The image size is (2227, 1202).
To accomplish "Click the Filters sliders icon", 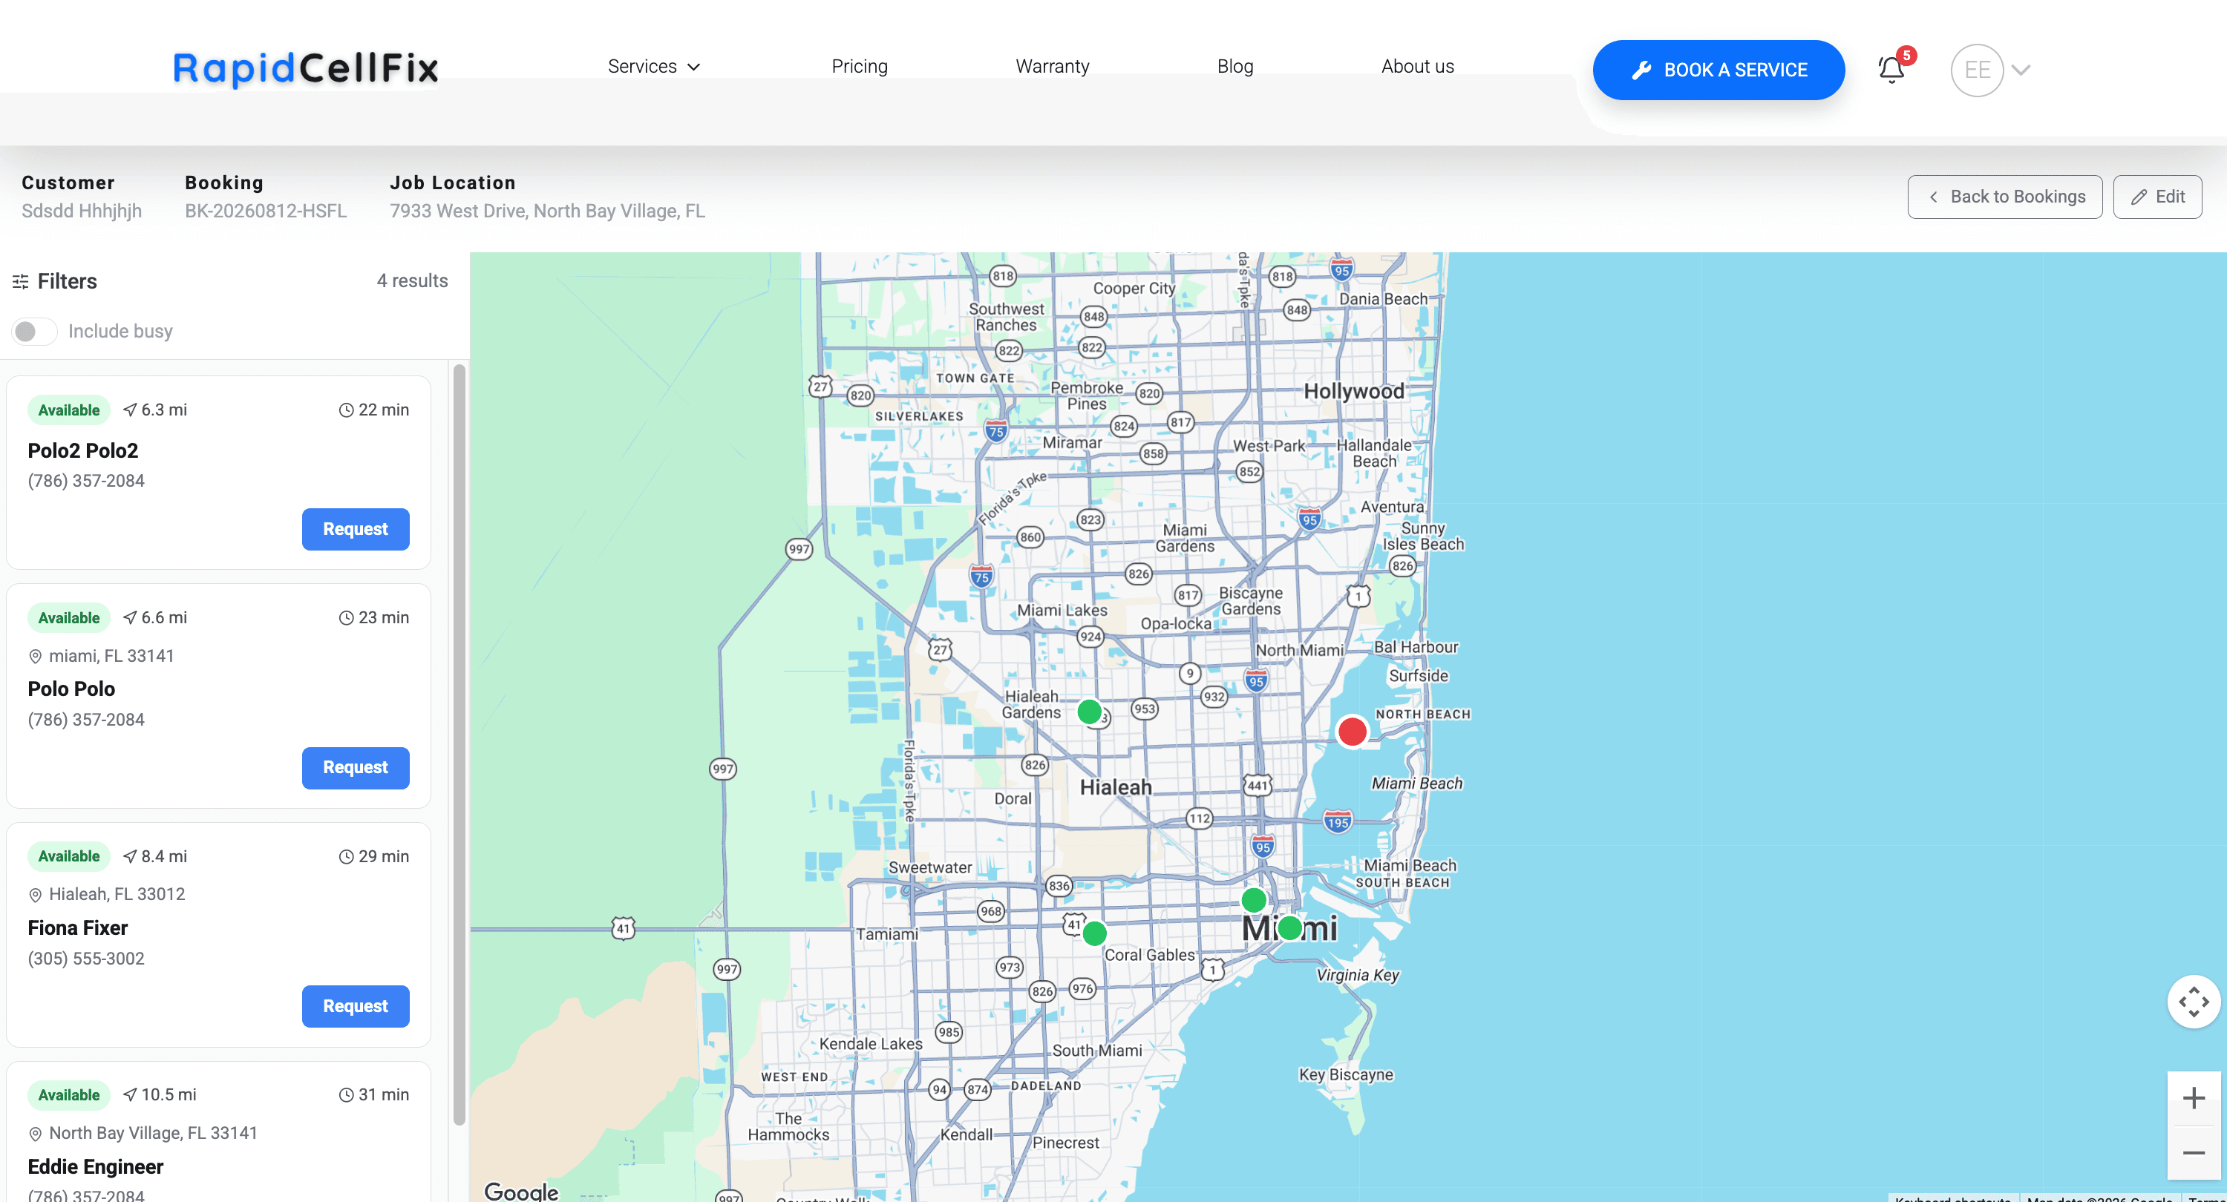I will [x=21, y=281].
